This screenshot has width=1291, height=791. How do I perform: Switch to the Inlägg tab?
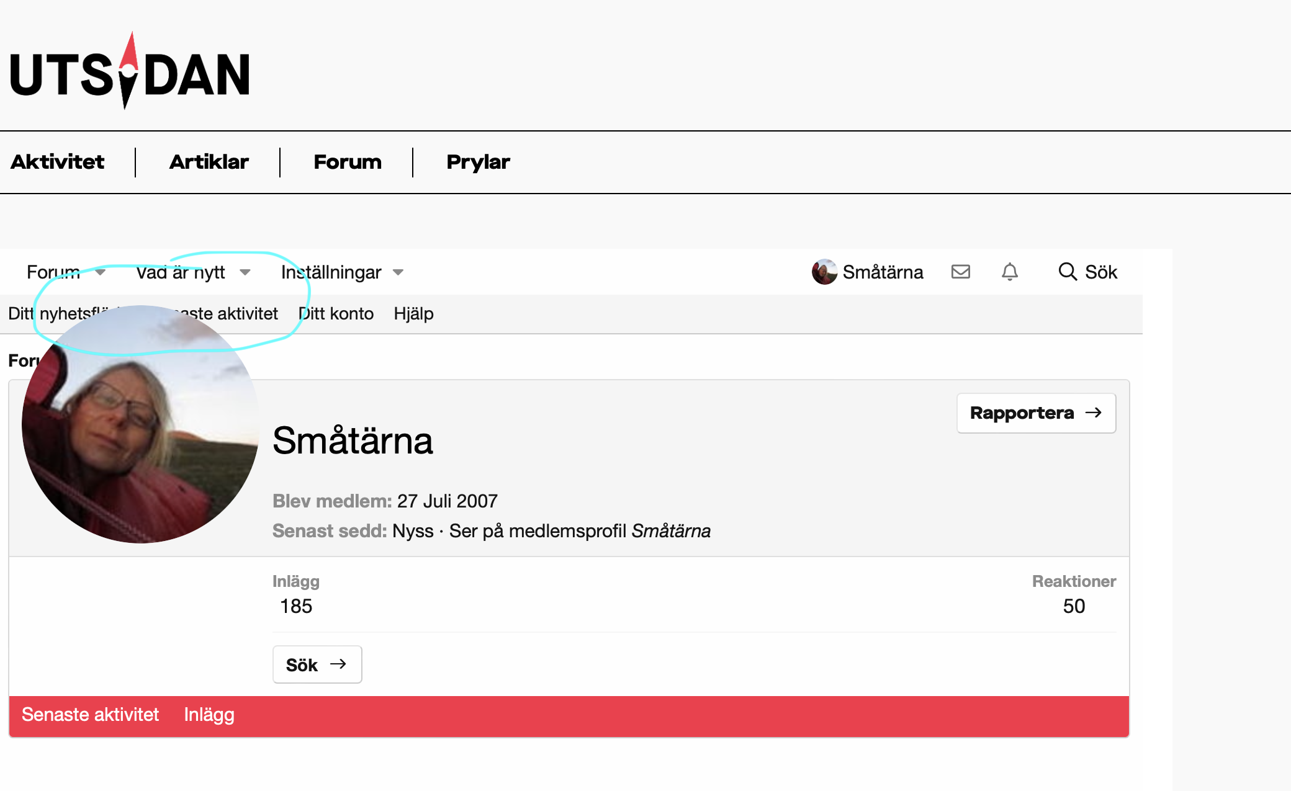(209, 715)
